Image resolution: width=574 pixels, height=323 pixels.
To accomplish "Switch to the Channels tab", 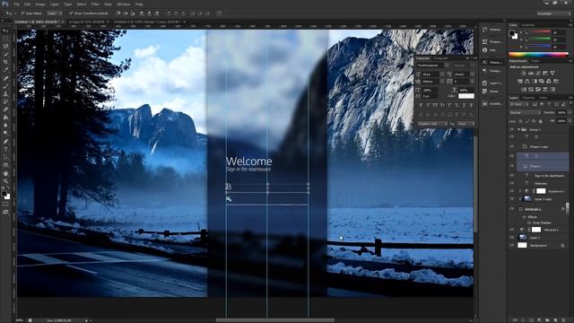I will (528, 98).
